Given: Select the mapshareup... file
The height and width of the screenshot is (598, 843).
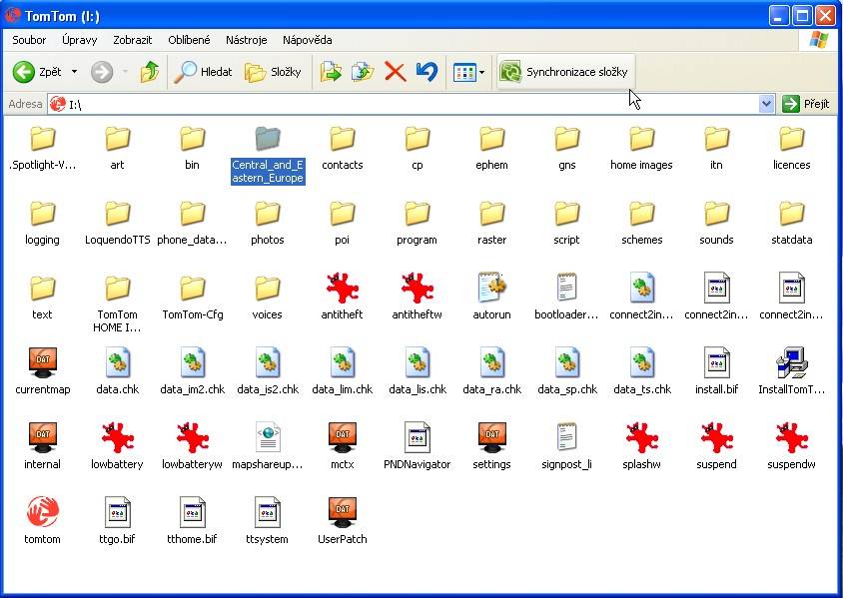Looking at the screenshot, I should [268, 446].
